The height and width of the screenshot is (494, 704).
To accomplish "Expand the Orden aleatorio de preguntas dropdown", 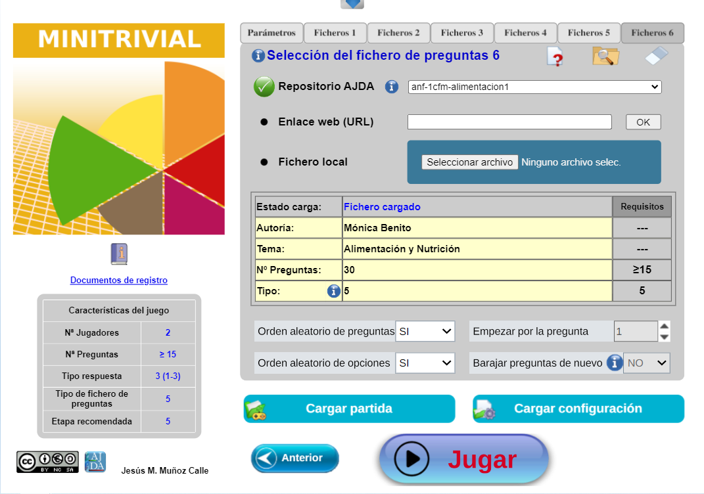I will pyautogui.click(x=425, y=332).
